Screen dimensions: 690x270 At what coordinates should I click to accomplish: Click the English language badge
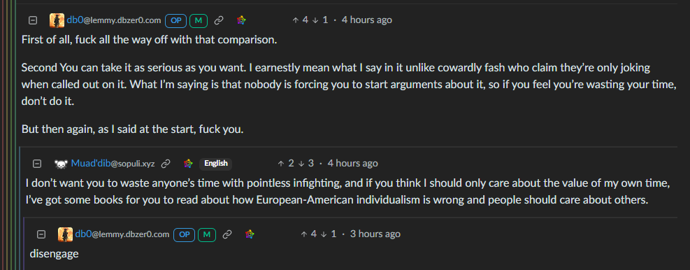pyautogui.click(x=215, y=164)
